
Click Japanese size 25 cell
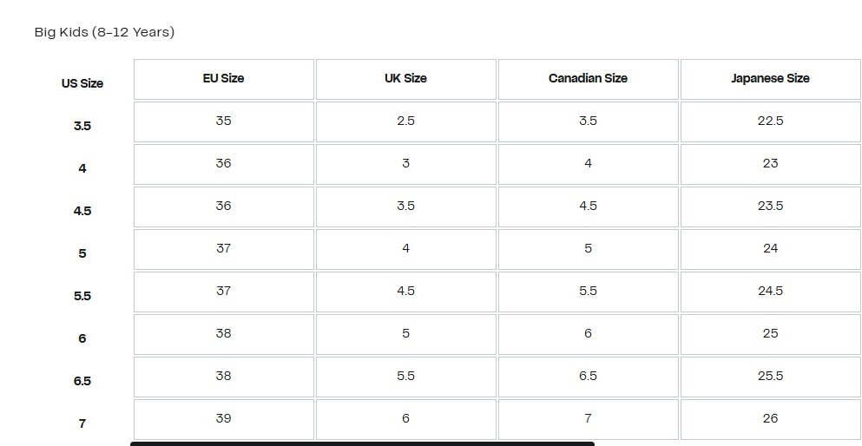pyautogui.click(x=770, y=333)
